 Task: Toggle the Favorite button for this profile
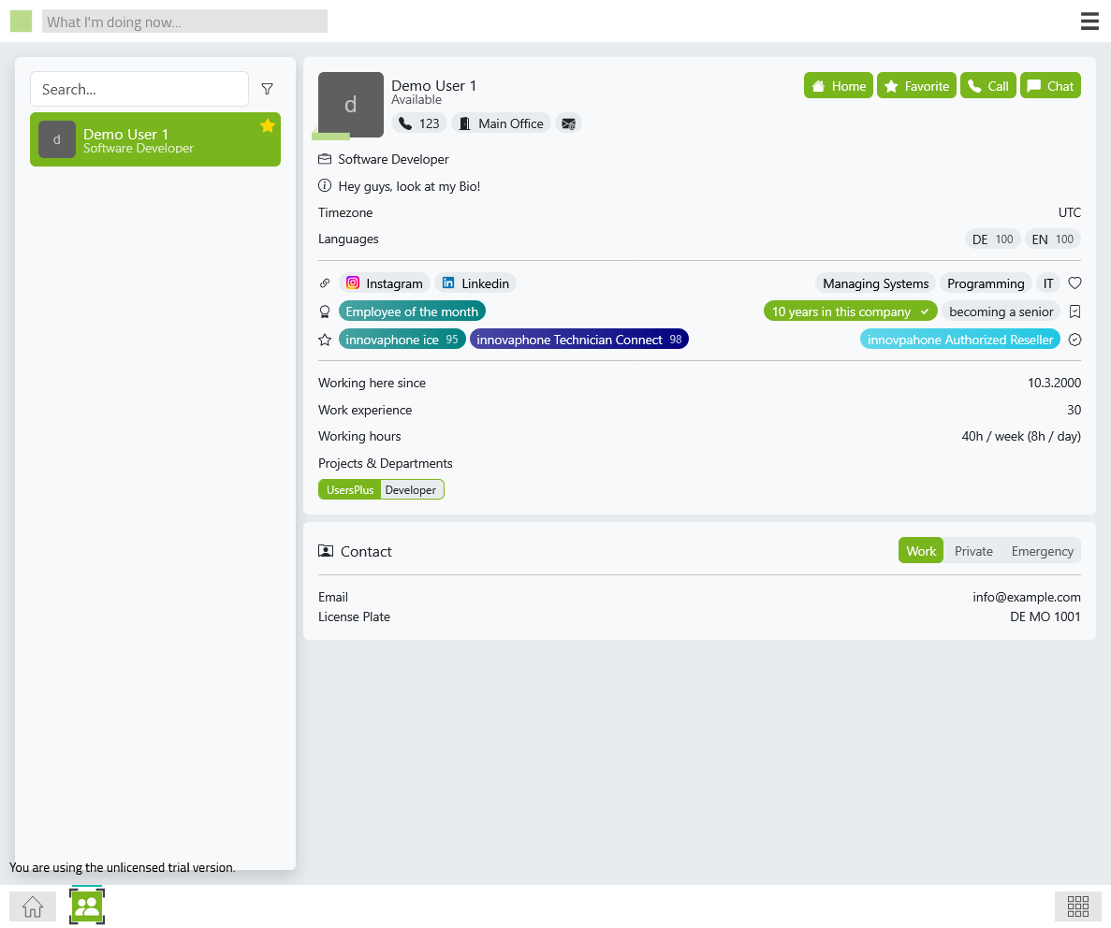point(916,86)
